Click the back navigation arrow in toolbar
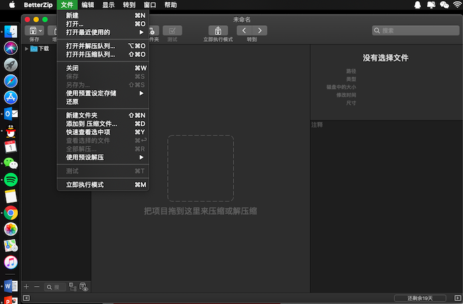The image size is (463, 304). click(x=245, y=30)
